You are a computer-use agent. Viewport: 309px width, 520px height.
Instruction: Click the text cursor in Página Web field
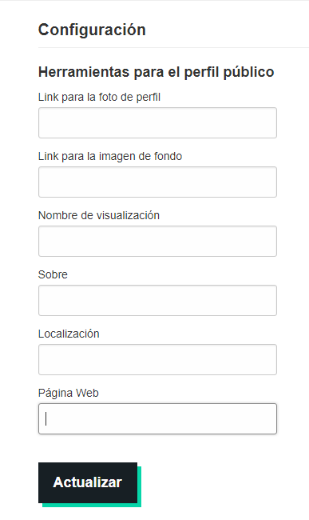tap(46, 418)
